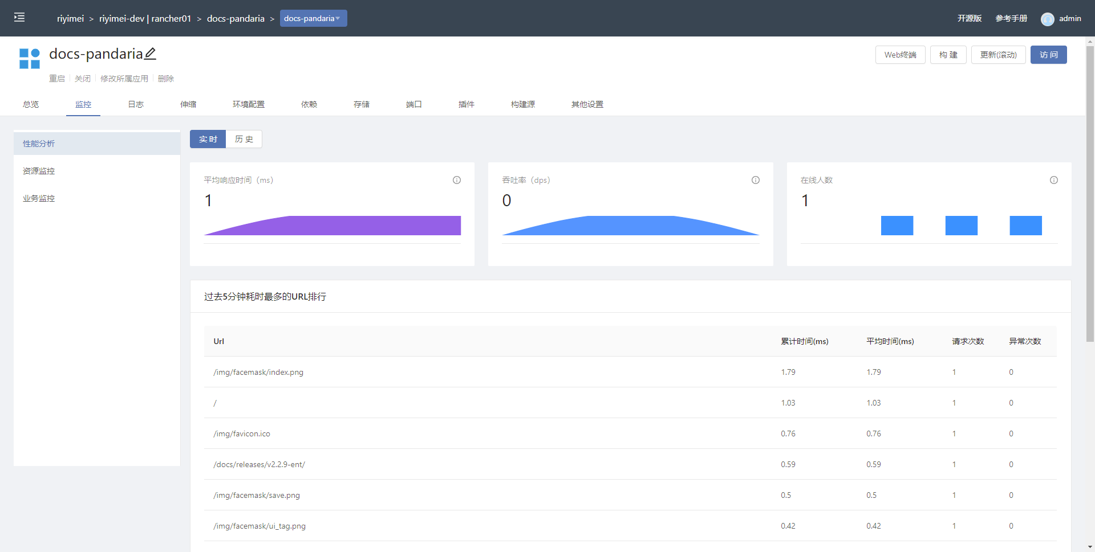The width and height of the screenshot is (1095, 552).
Task: Click the 删除 link
Action: point(166,79)
